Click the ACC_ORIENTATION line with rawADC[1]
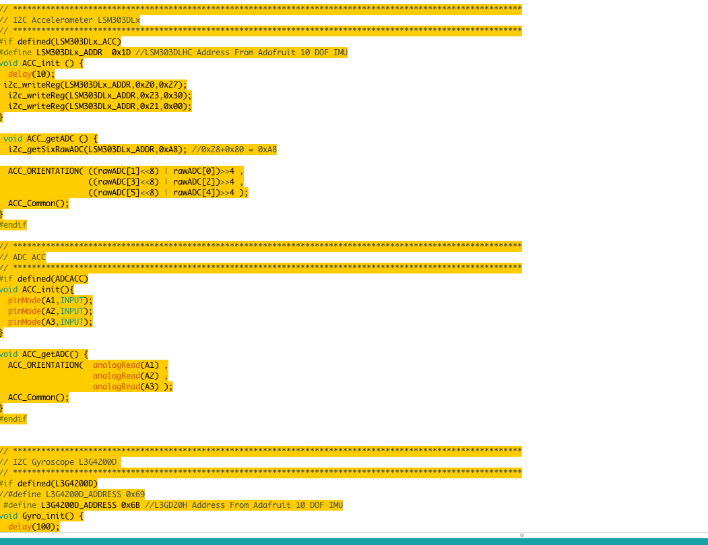The width and height of the screenshot is (708, 545). coord(126,171)
